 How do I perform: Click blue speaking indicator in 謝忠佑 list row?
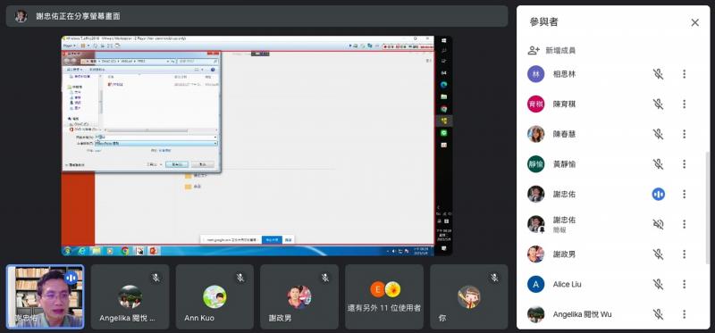pyautogui.click(x=658, y=194)
